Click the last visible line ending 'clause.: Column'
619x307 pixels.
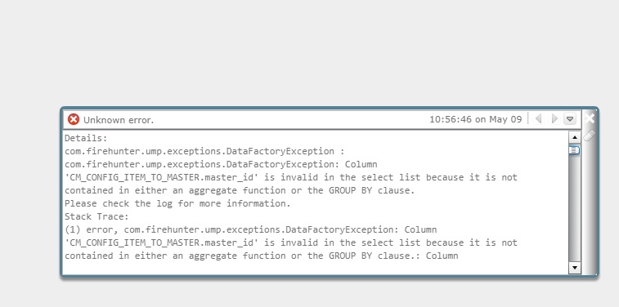(262, 256)
